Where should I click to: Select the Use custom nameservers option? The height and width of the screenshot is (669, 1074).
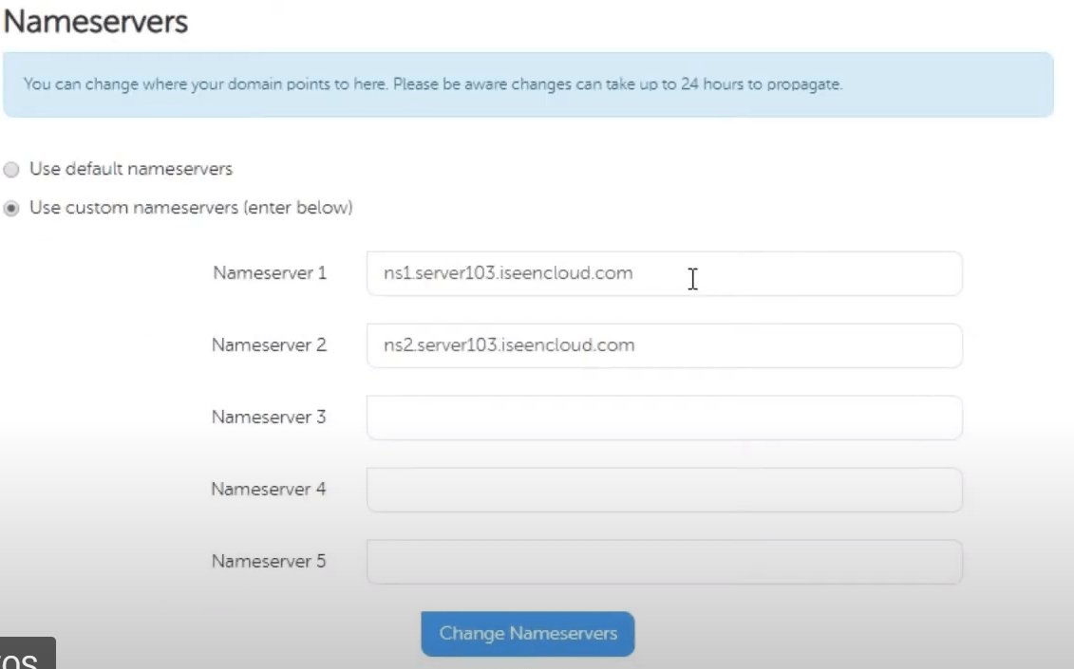point(9,207)
